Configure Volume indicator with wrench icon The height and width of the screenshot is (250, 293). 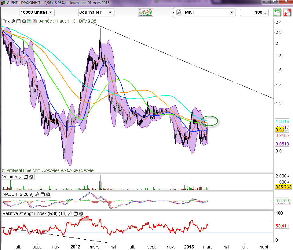tap(20, 177)
